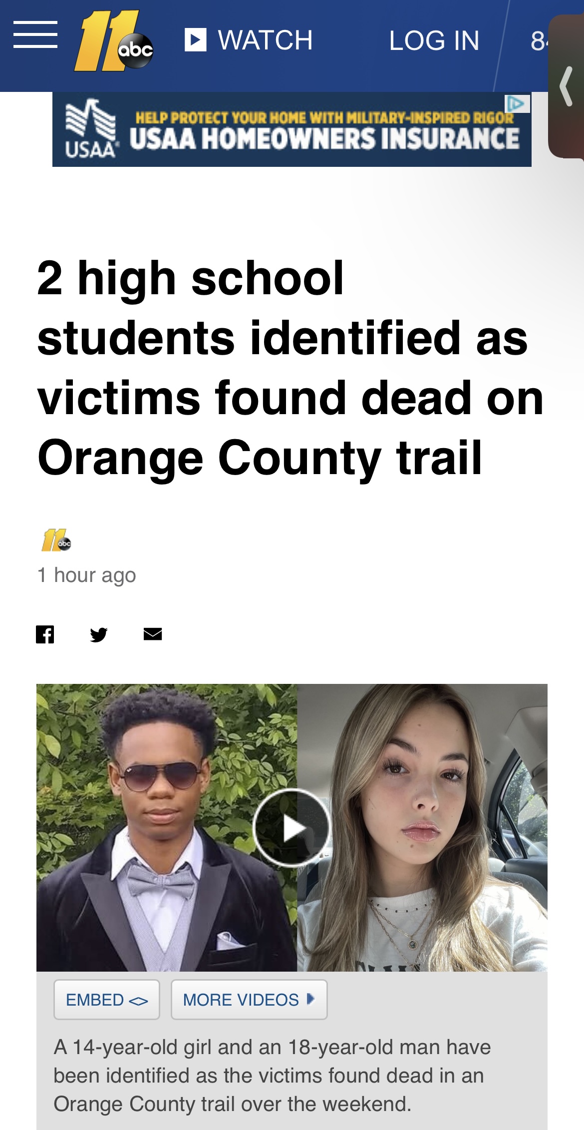Click the small ABC11 author logo
Image resolution: width=584 pixels, height=1130 pixels.
(x=56, y=540)
